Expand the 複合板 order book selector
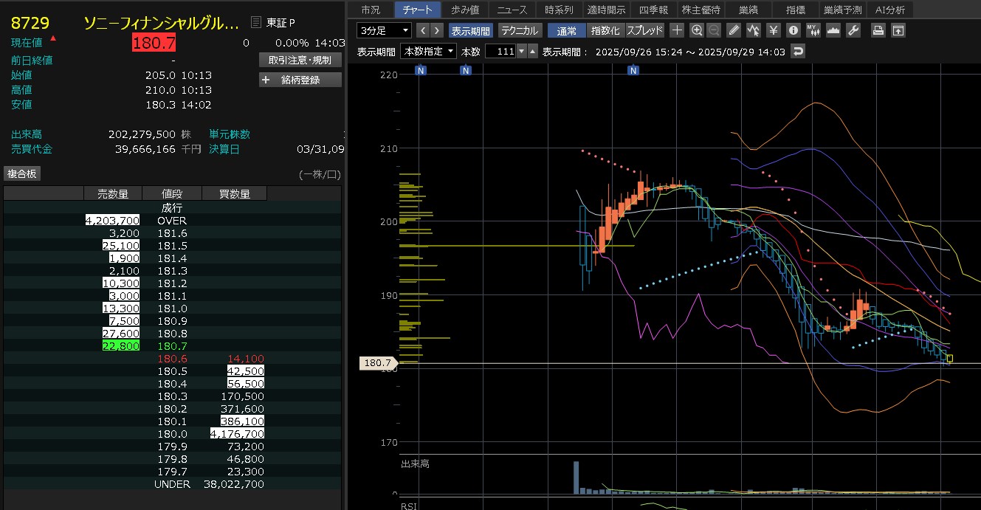This screenshot has width=981, height=510. [x=22, y=173]
